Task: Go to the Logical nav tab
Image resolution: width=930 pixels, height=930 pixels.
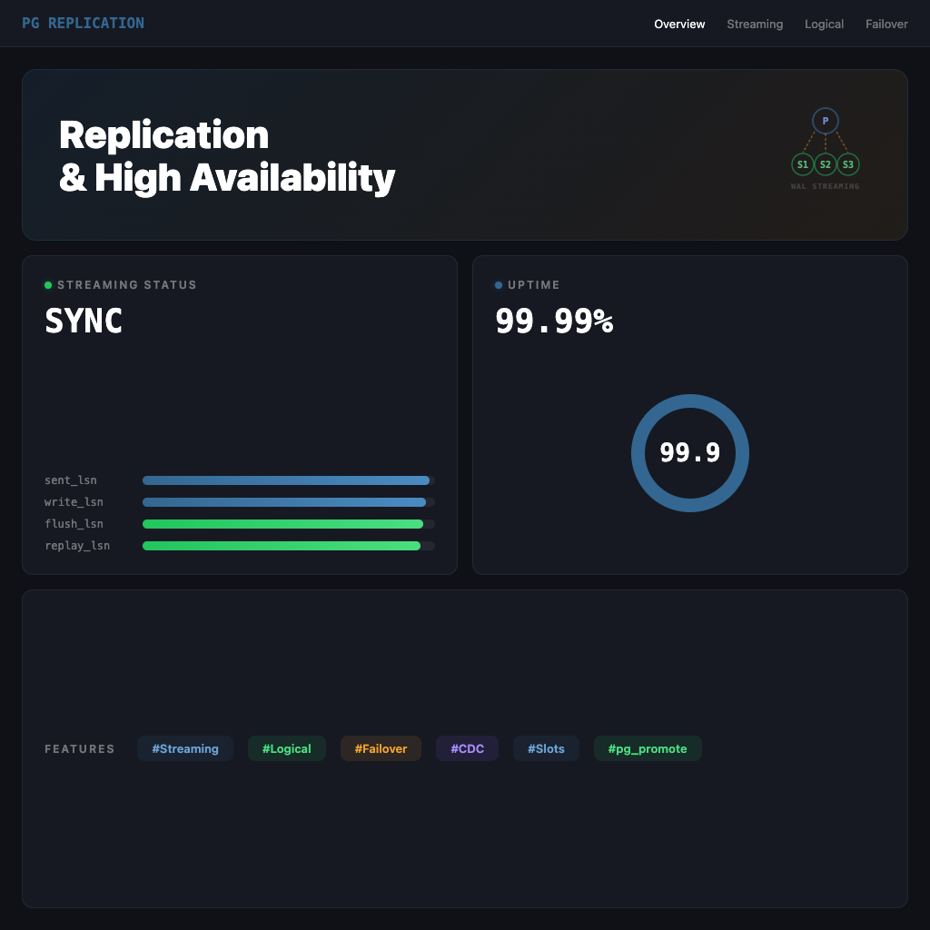Action: [824, 25]
